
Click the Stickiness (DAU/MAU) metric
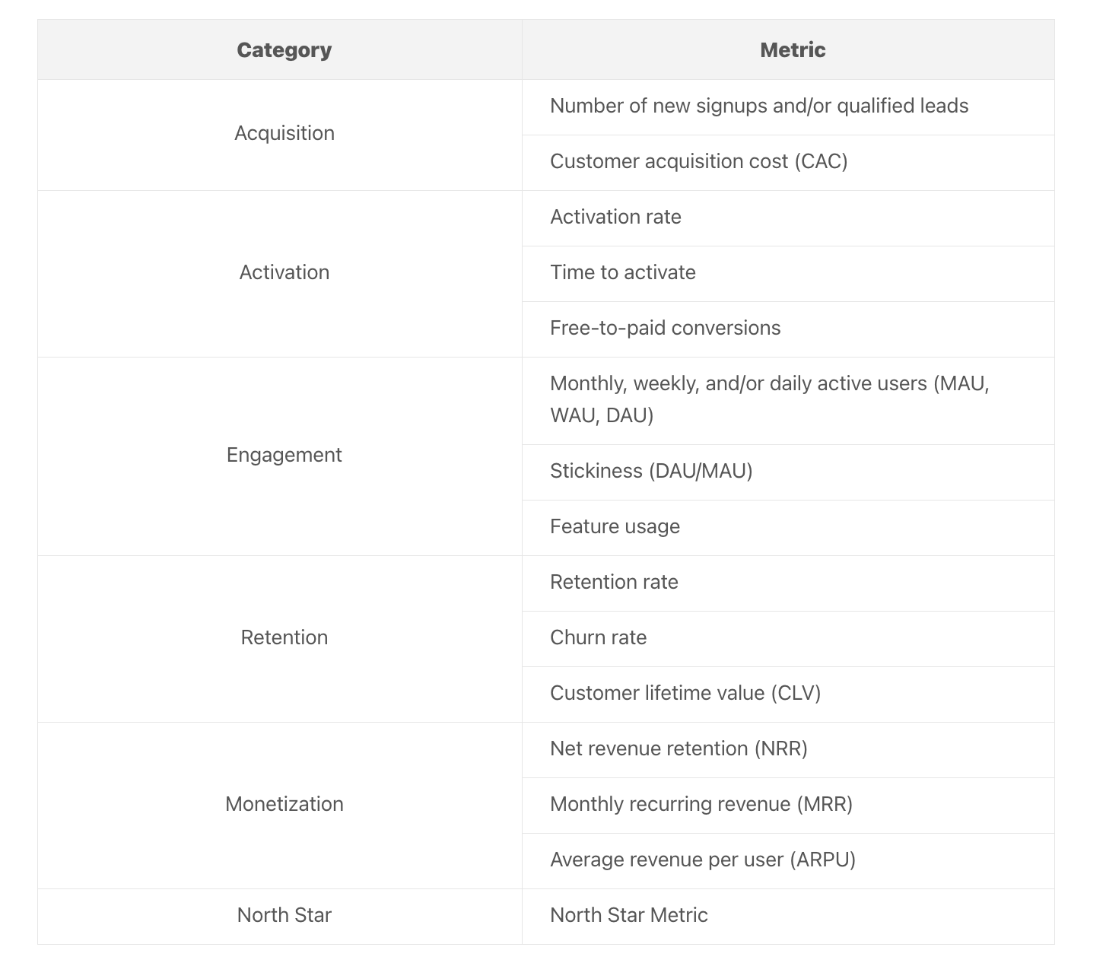click(651, 471)
